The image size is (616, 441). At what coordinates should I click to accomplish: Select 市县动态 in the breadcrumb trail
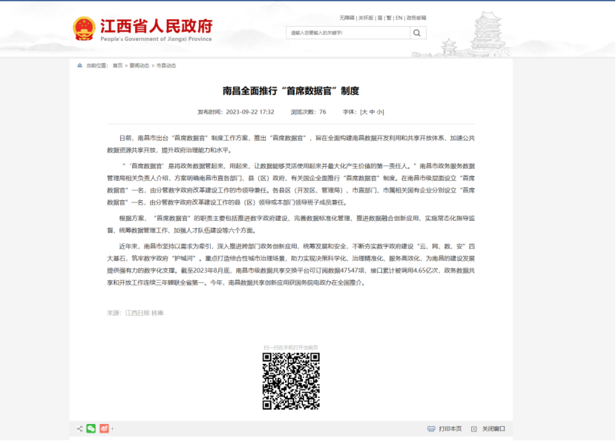166,65
